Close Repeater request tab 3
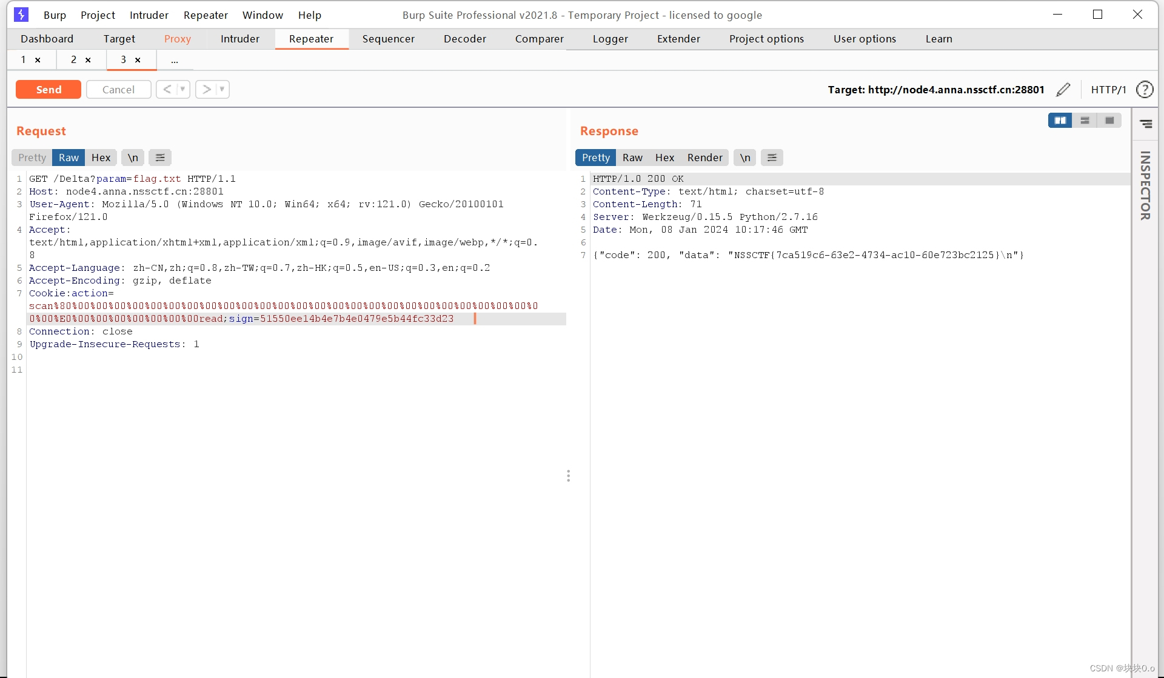This screenshot has width=1164, height=678. point(138,60)
